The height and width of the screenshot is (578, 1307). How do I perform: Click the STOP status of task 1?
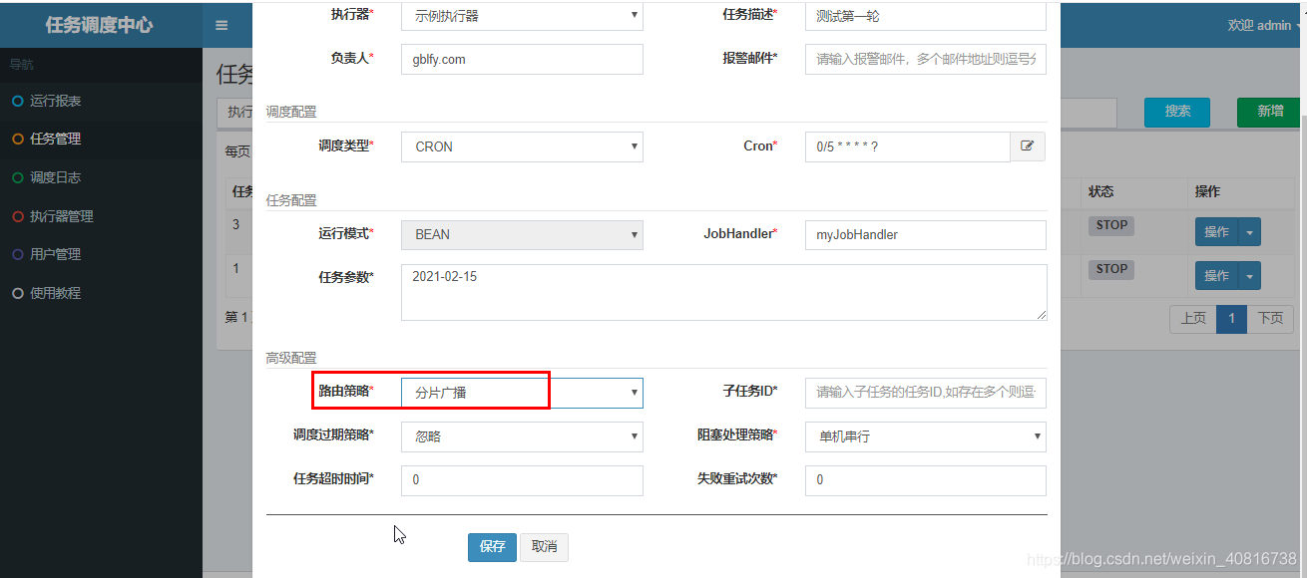click(x=1111, y=269)
